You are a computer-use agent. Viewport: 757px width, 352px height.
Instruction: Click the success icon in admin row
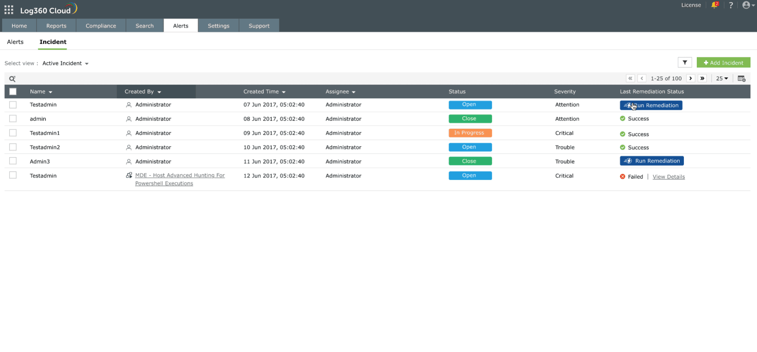click(x=622, y=118)
